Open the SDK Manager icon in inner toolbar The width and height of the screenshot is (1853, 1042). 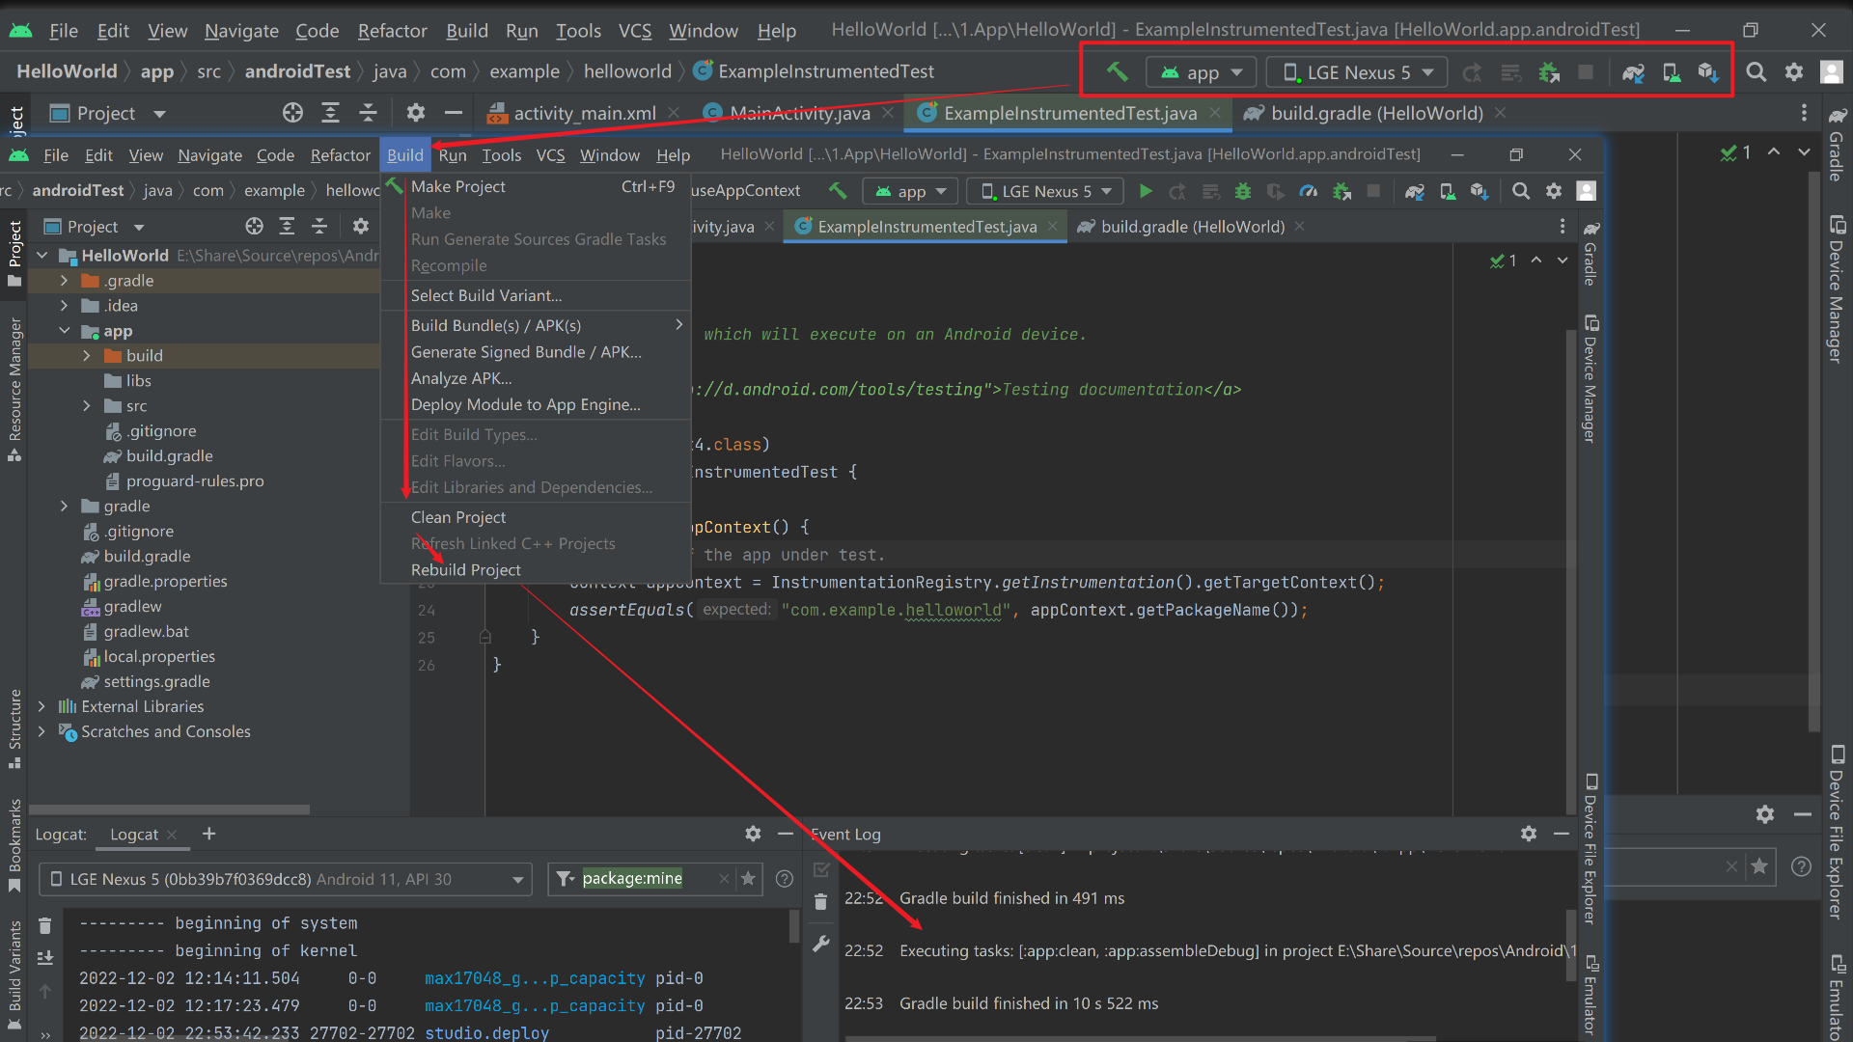pyautogui.click(x=1479, y=191)
